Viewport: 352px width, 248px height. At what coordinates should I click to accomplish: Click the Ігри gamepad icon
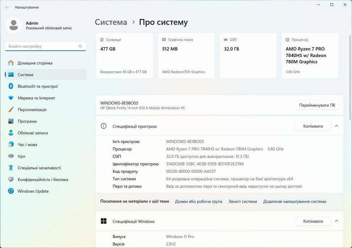coord(11,156)
